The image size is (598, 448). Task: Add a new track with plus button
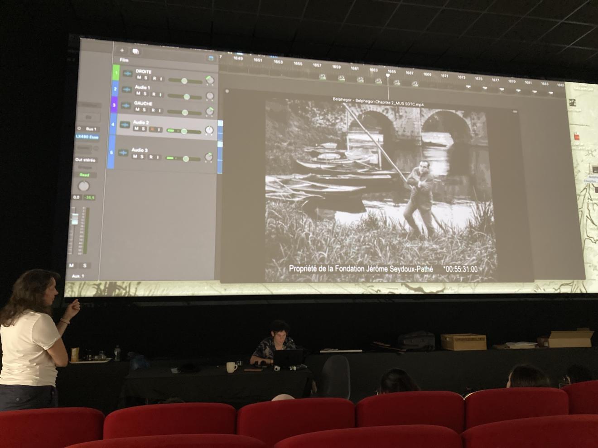point(122,50)
